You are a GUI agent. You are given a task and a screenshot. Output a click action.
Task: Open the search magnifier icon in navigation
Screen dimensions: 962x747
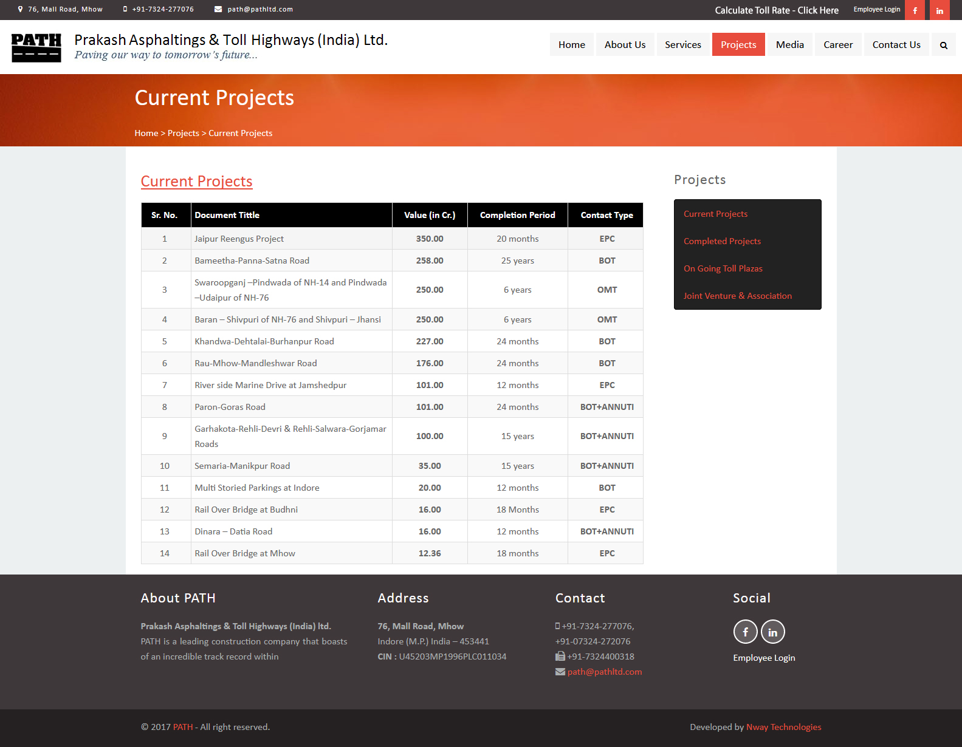(x=943, y=45)
